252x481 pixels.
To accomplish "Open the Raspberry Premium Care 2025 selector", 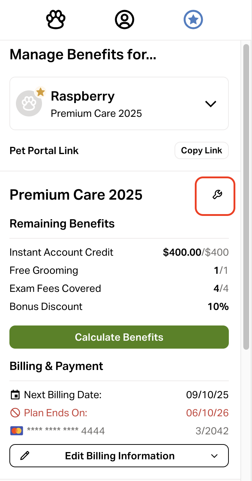I will click(119, 103).
